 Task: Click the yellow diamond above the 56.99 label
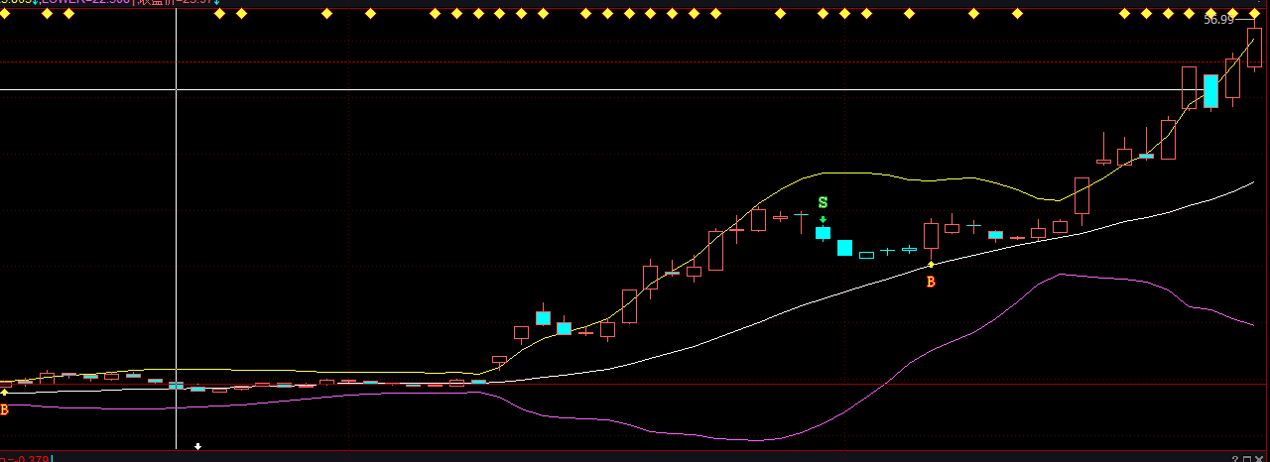point(1210,14)
